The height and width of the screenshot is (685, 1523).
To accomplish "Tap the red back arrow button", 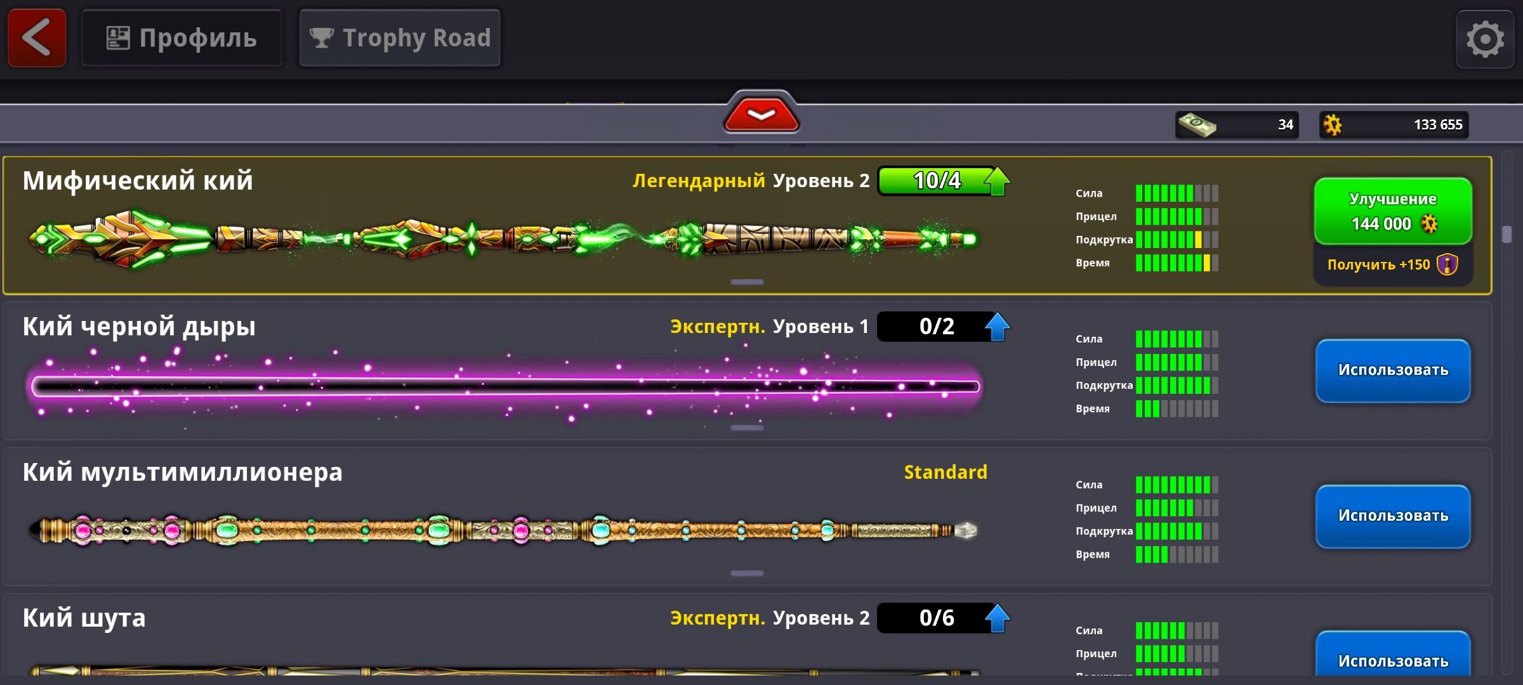I will point(37,38).
